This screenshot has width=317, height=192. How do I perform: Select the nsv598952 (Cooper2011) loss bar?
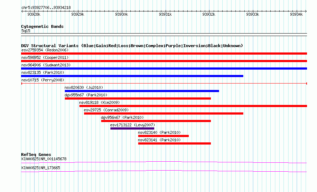click(164, 61)
